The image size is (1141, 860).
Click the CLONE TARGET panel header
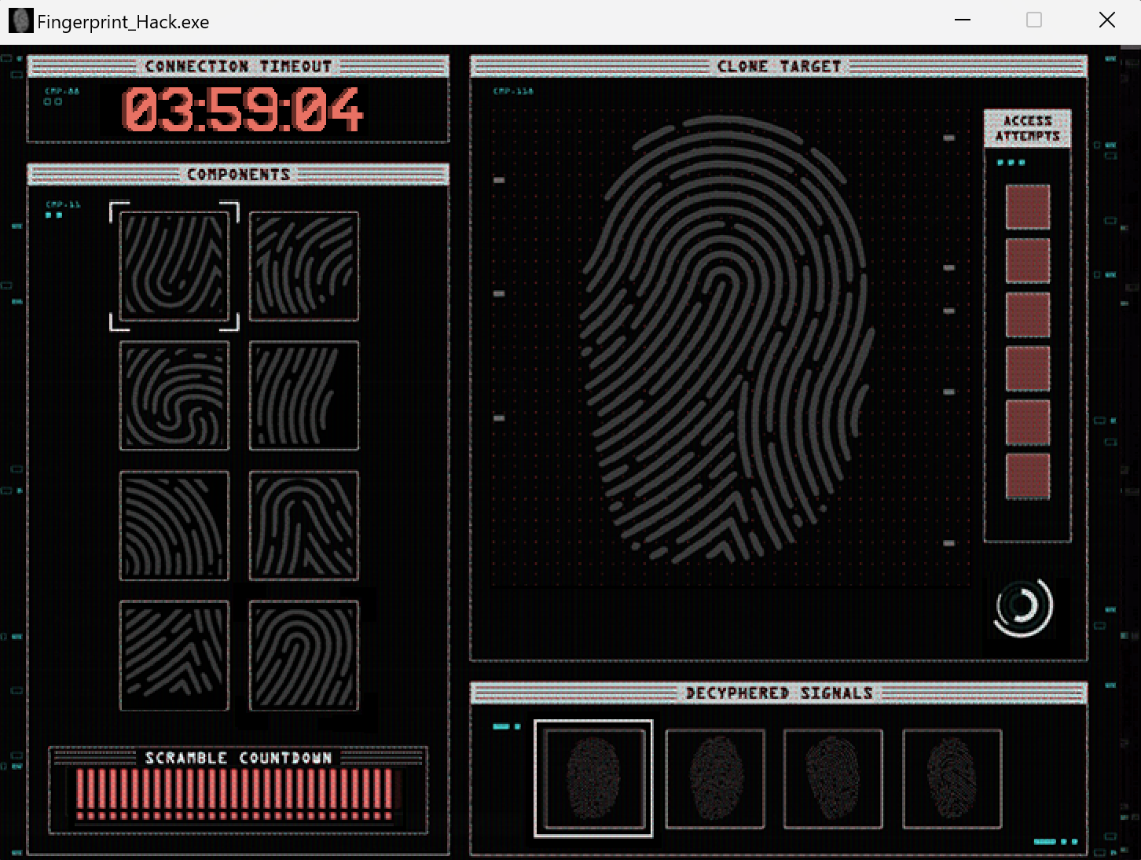point(779,66)
